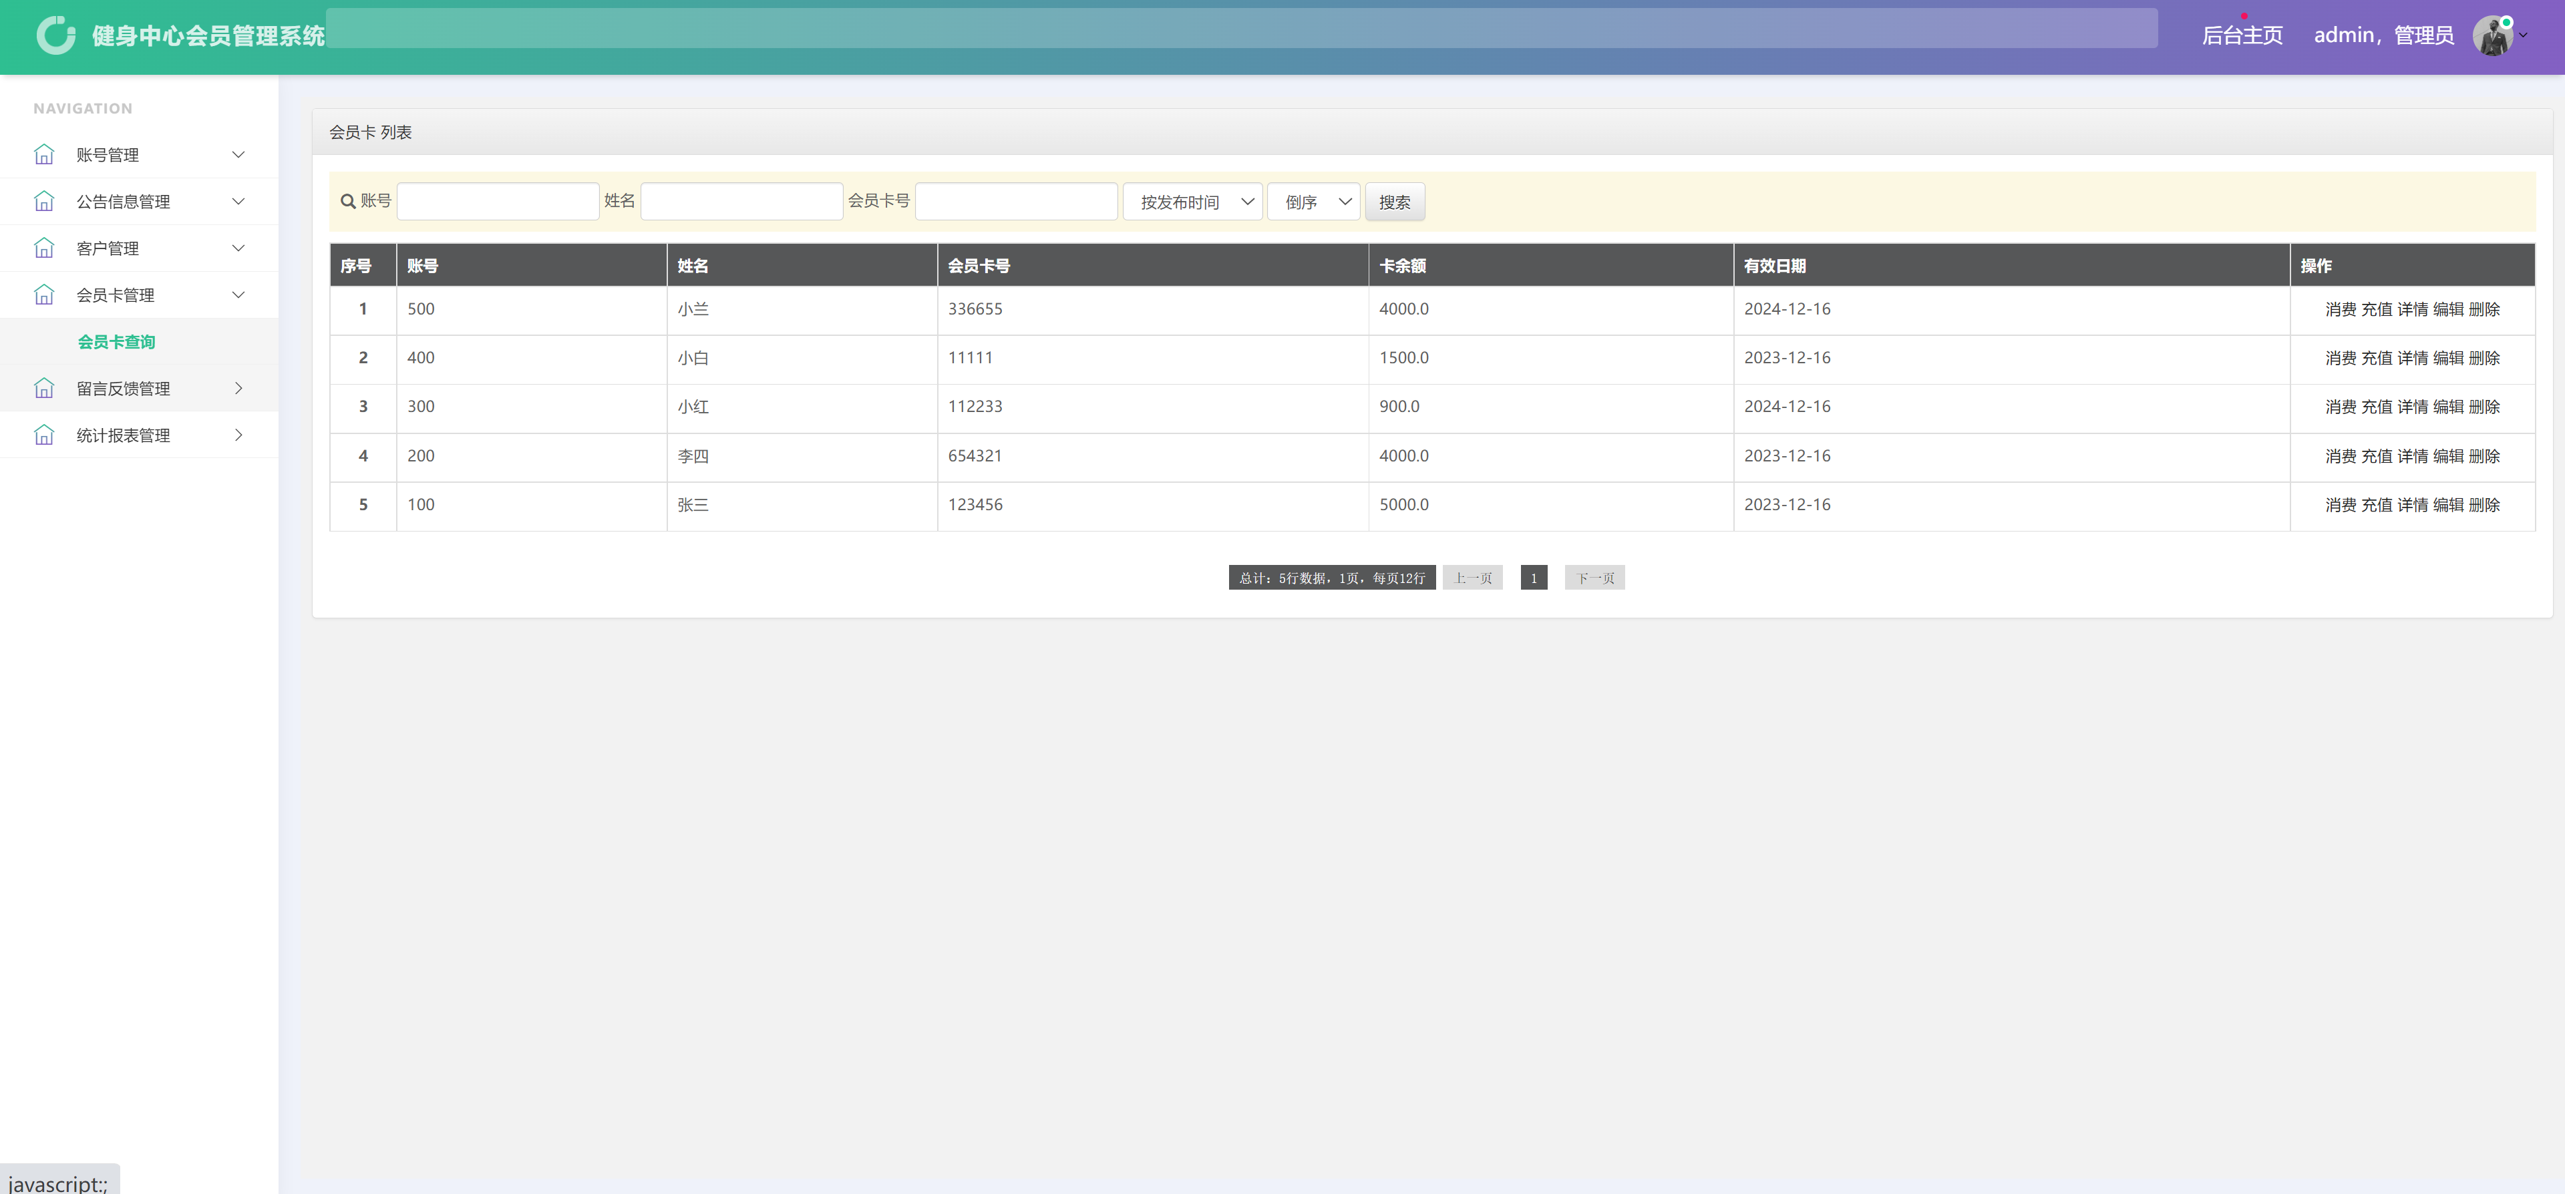2565x1194 pixels.
Task: Select the 客户管理 sidebar icon
Action: click(45, 247)
